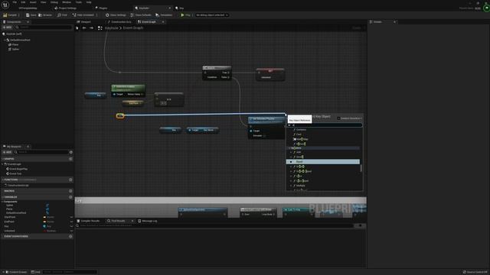Toggle visibility eye for Key variable
Image resolution: width=490 pixels, height=275 pixels.
pos(71,226)
